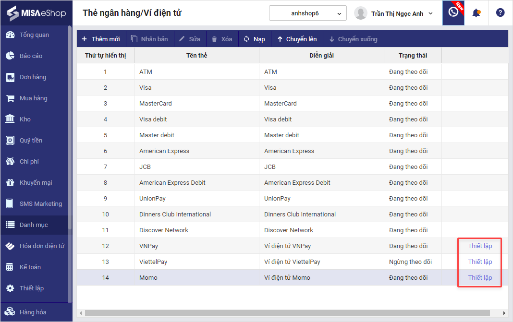Open the Danh mục menu
Viewport: 513px width, 322px height.
tap(34, 225)
